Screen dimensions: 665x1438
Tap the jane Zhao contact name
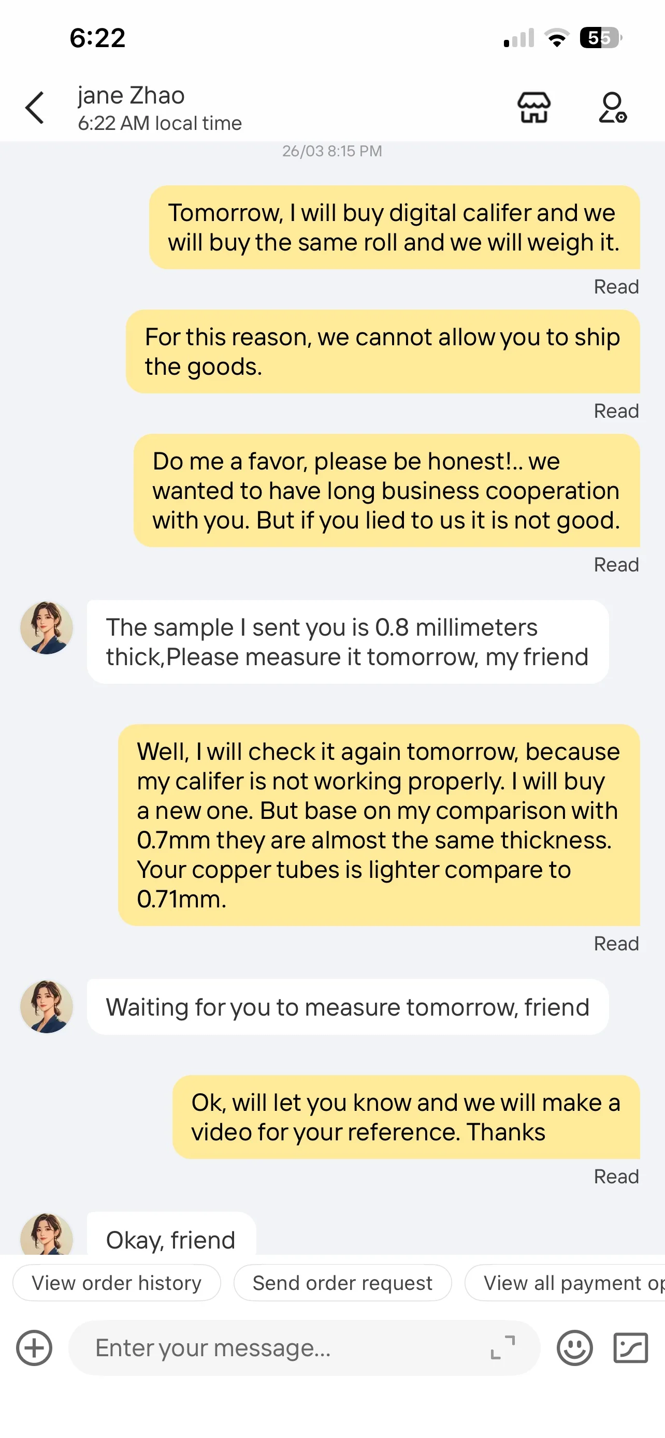(x=131, y=95)
